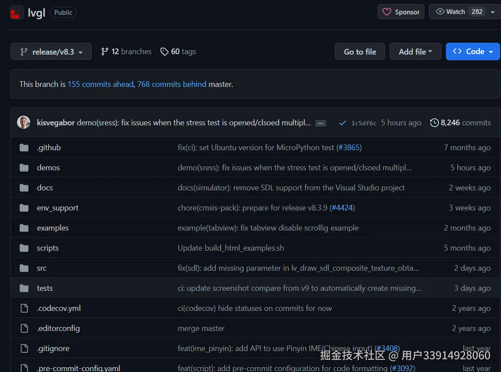The width and height of the screenshot is (501, 372).
Task: Open the Code clone dropdown
Action: coord(473,52)
